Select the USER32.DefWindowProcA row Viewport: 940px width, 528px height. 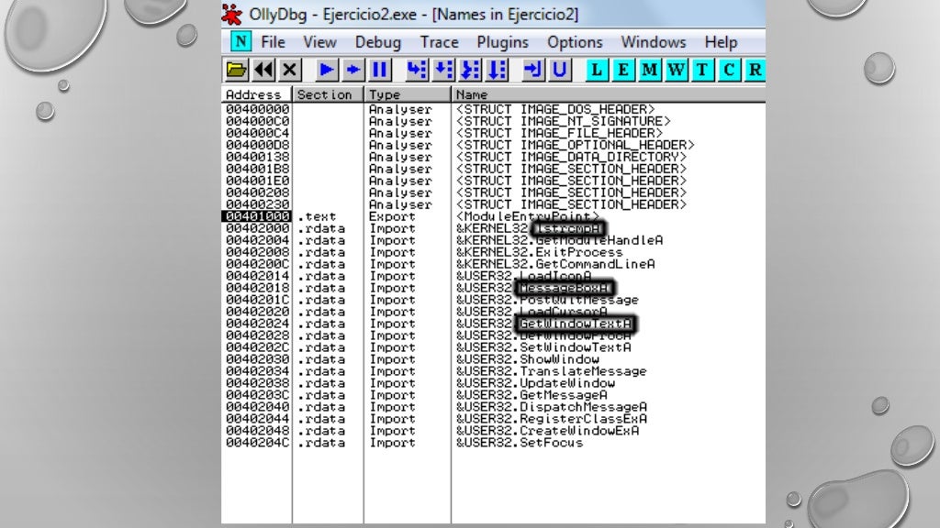[493, 335]
